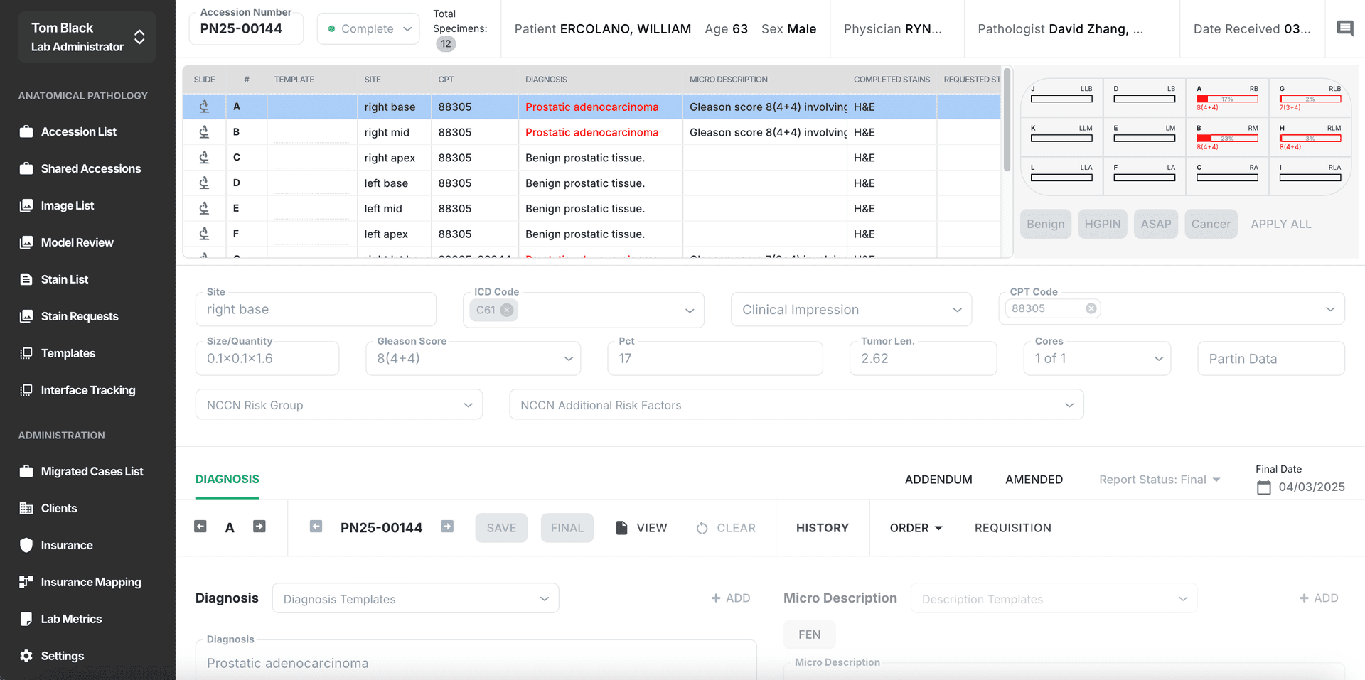
Task: Click the VIEW document button
Action: (x=641, y=528)
